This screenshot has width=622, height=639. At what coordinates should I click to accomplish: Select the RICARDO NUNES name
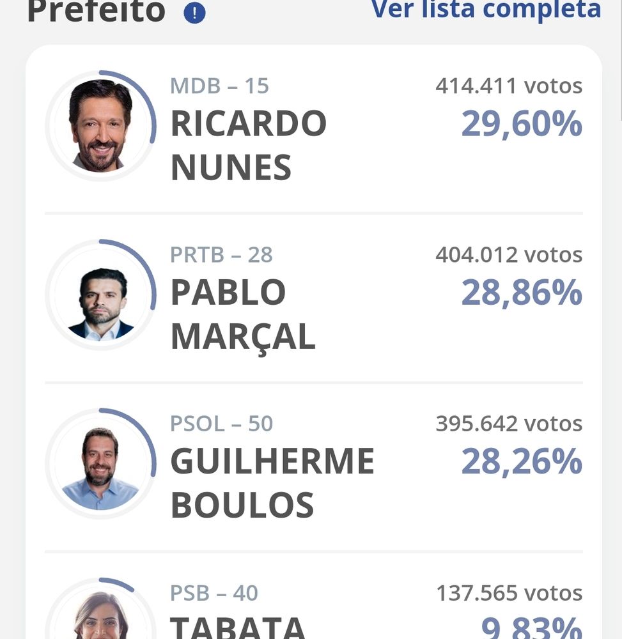248,145
